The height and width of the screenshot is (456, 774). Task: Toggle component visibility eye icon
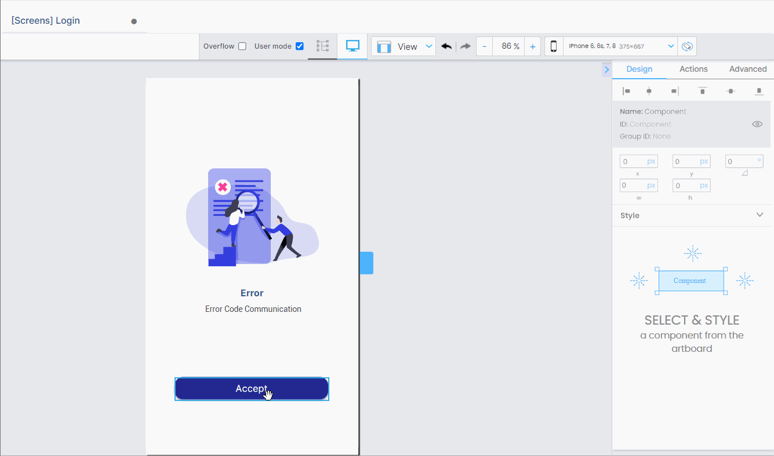tap(757, 124)
